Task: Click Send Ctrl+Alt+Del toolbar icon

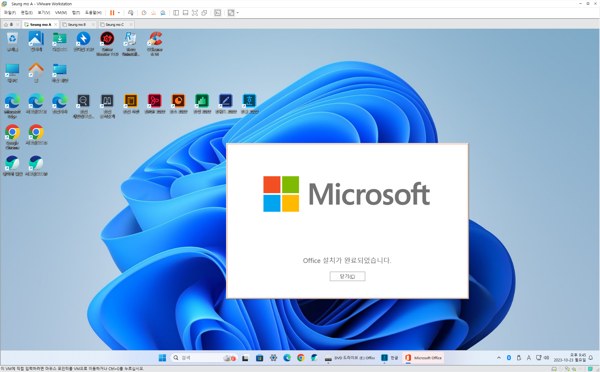Action: point(131,13)
